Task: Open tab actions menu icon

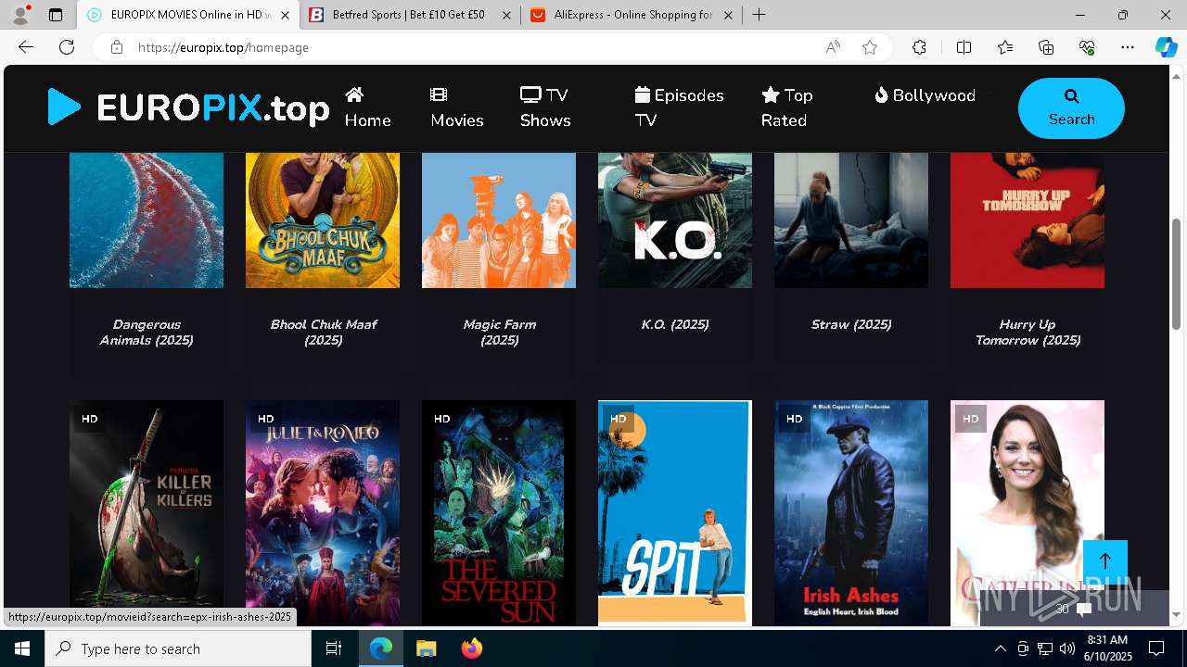Action: click(x=56, y=15)
